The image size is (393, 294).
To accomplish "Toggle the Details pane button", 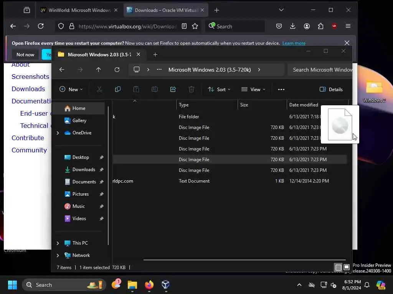I will (x=331, y=89).
